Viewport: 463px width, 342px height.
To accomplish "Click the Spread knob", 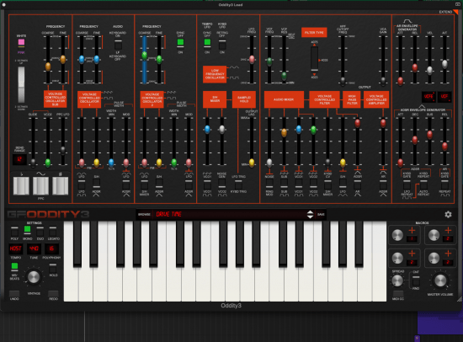I will (397, 281).
